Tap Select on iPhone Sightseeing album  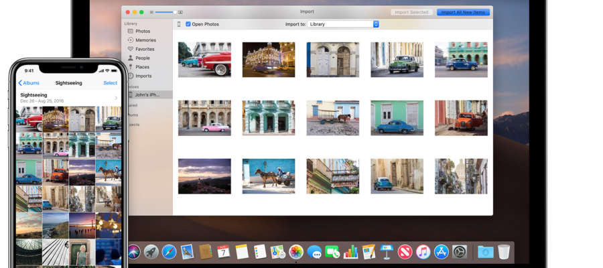(x=111, y=83)
